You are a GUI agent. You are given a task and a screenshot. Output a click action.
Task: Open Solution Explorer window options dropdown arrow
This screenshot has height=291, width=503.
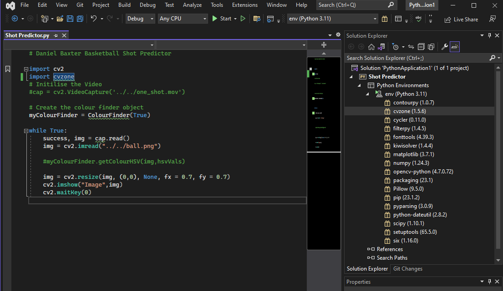click(482, 35)
